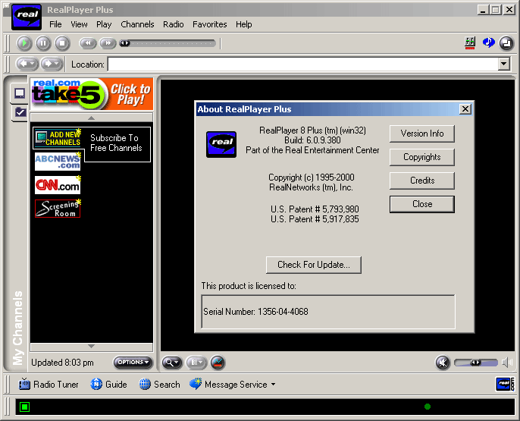This screenshot has width=520, height=421.
Task: Click Subscribe To Free Channels text
Action: pos(116,143)
